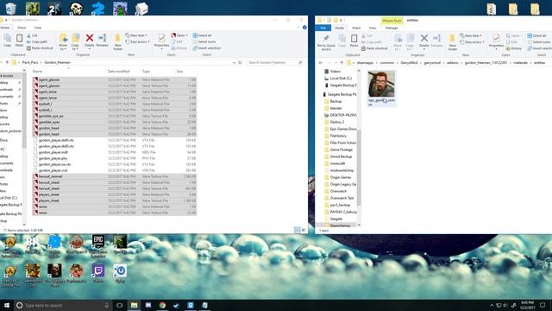Click Windows Start button on taskbar
Viewport: 552px width, 311px height.
coord(7,305)
